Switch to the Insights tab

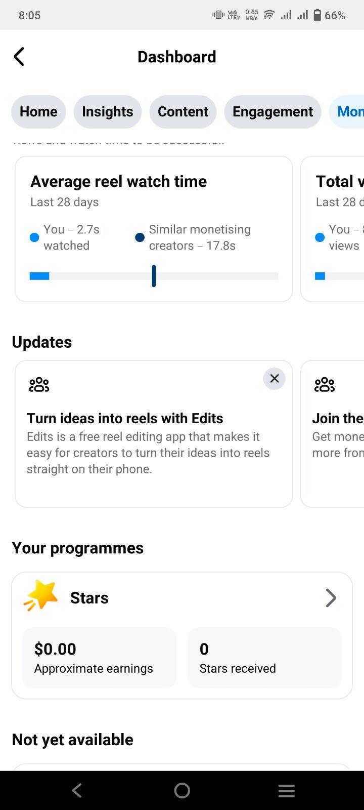[x=108, y=112]
